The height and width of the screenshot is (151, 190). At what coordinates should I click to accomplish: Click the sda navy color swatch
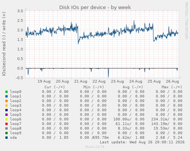(6, 138)
